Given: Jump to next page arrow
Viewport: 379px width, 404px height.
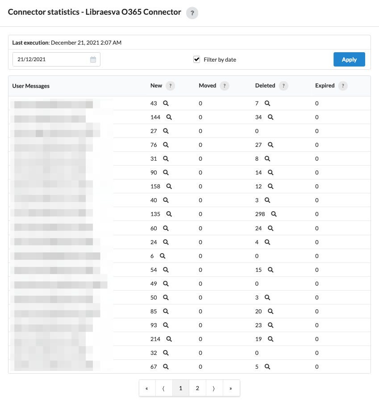Looking at the screenshot, I should point(214,388).
